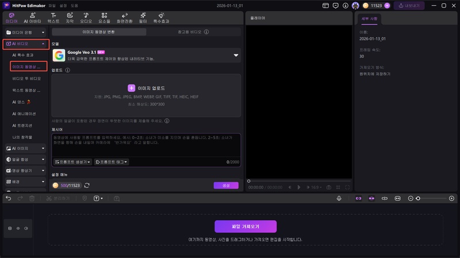Screen dimensions: 460x258
Task: Expand the AI 이미지 section
Action: pos(25,148)
